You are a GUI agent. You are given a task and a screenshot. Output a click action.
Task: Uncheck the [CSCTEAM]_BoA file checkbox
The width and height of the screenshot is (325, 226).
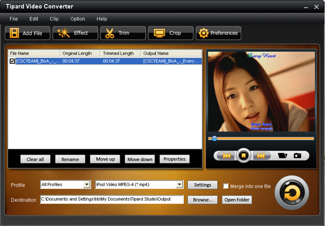(x=12, y=61)
